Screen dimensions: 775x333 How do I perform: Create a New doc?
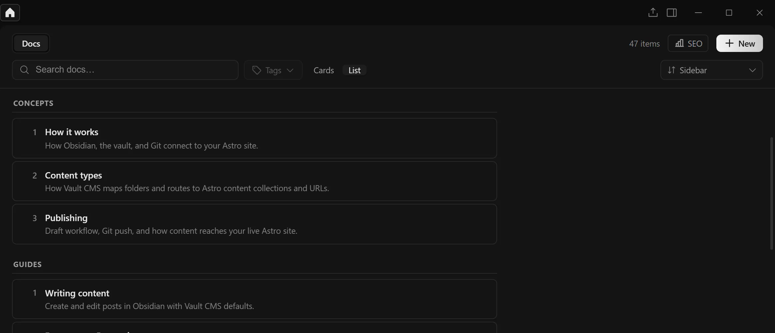pos(739,43)
